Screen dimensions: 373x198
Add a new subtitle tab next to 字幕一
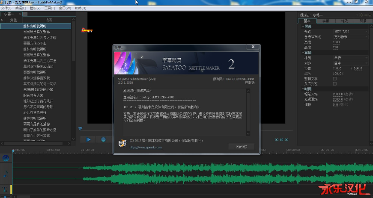click(x=25, y=14)
